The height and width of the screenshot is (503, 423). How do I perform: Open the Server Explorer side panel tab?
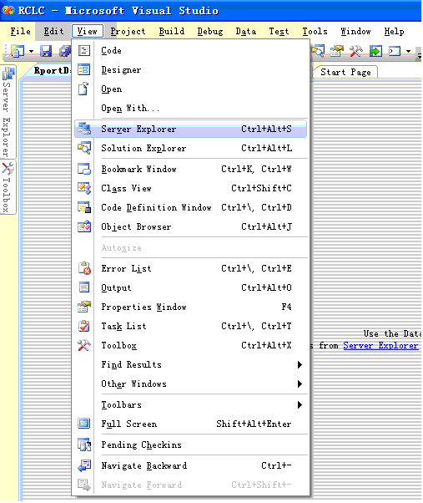(x=8, y=112)
